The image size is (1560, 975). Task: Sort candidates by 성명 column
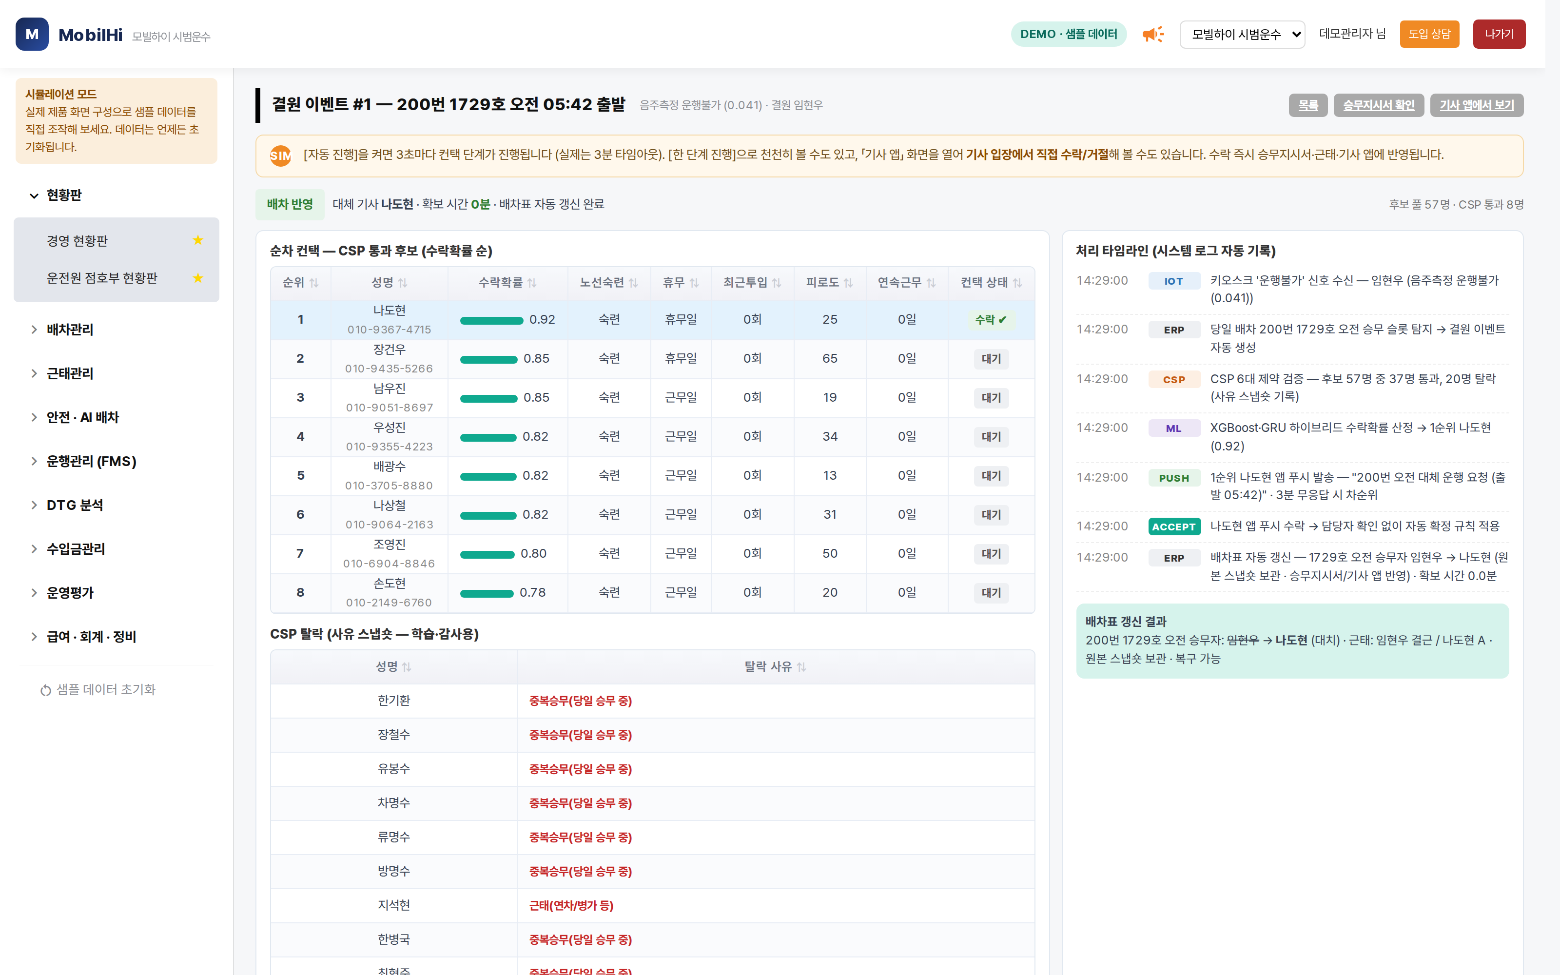(390, 282)
